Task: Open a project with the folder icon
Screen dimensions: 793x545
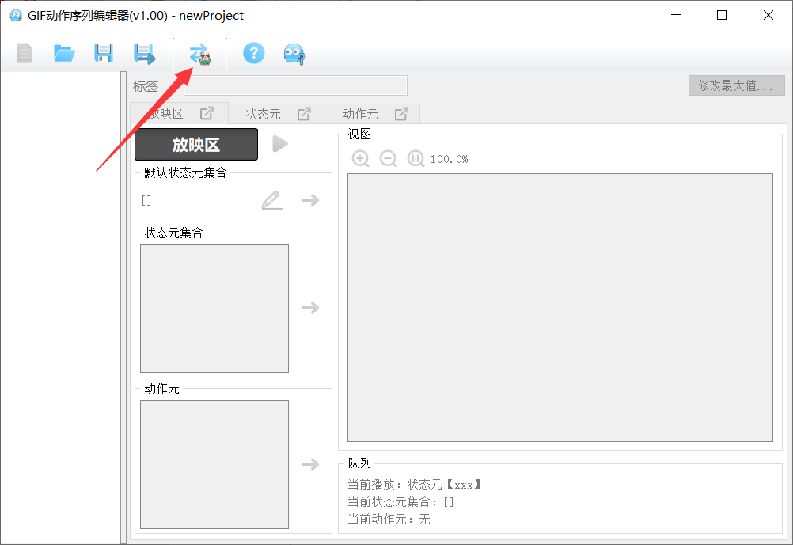Action: [x=64, y=54]
